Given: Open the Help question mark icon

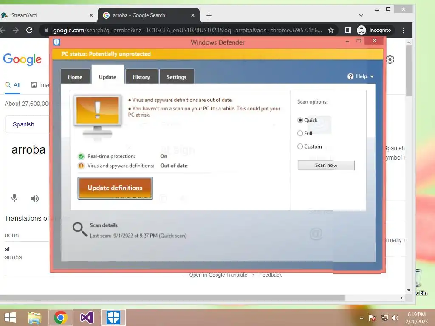Looking at the screenshot, I should pyautogui.click(x=350, y=76).
